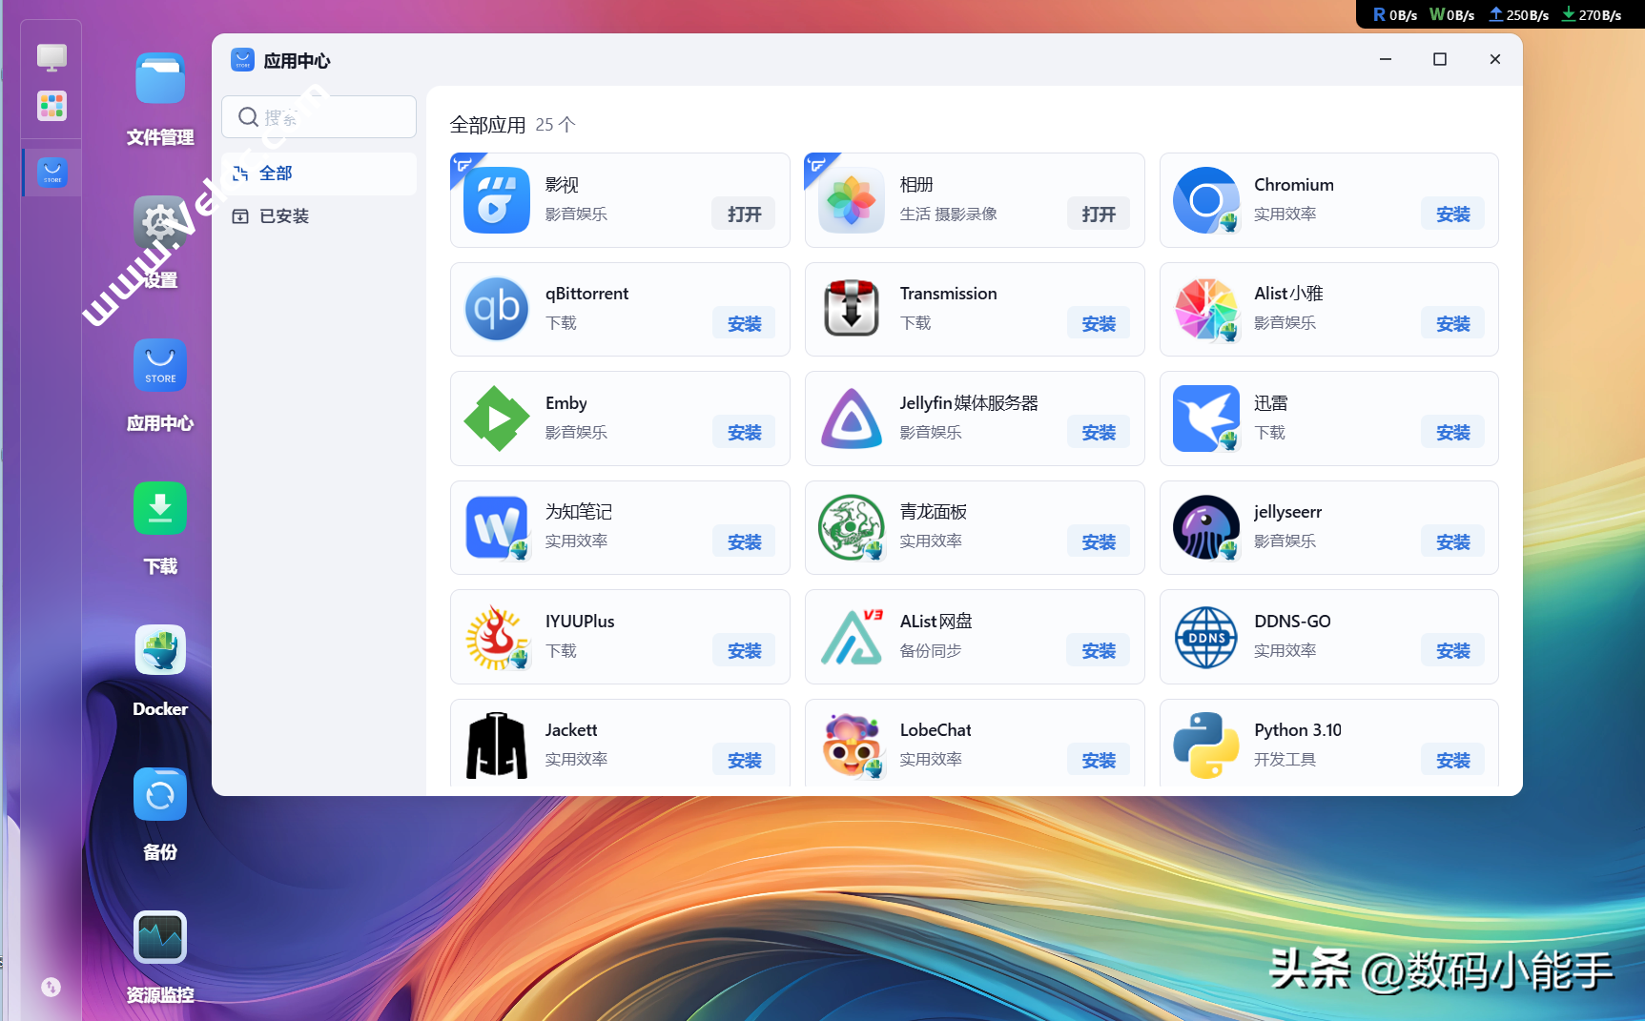Launch the 应用中心 STORE desktop icon
1645x1021 pixels.
(x=160, y=365)
